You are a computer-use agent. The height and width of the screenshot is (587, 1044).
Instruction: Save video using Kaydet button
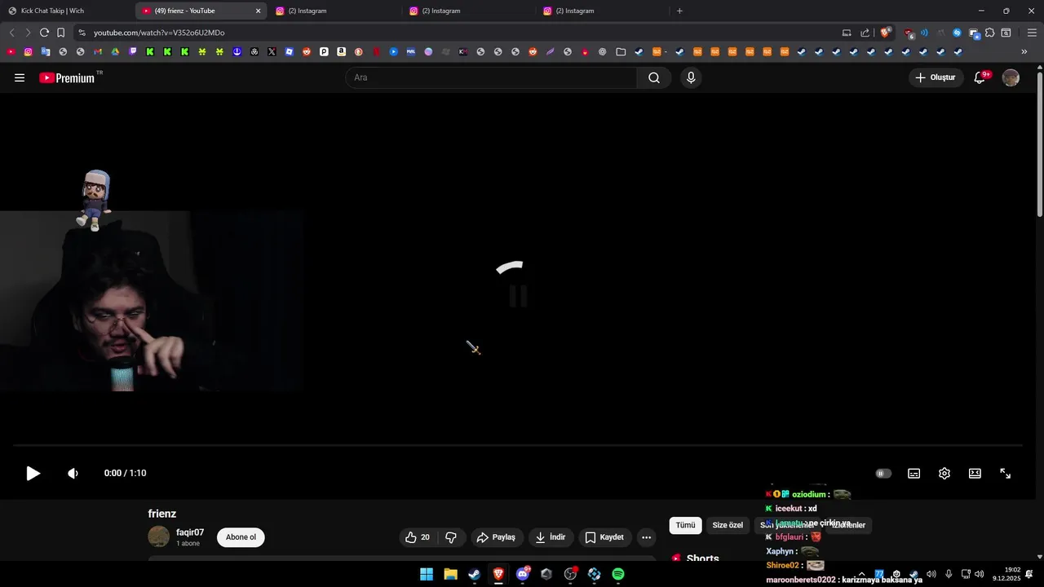(x=605, y=537)
